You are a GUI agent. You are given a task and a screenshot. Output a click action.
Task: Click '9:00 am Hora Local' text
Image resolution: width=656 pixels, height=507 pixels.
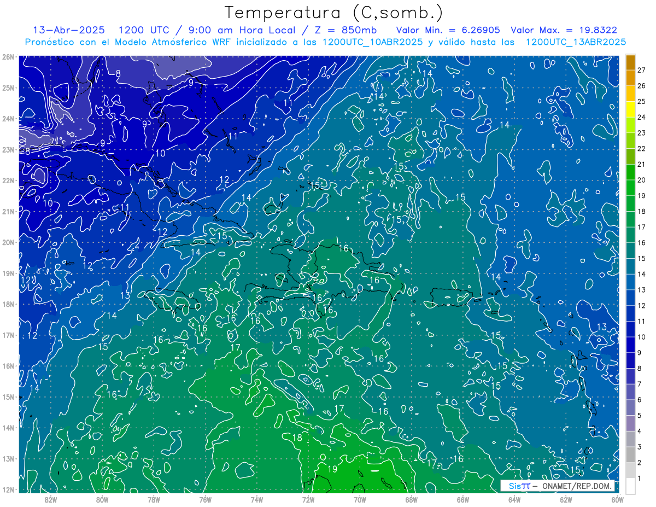point(241,31)
